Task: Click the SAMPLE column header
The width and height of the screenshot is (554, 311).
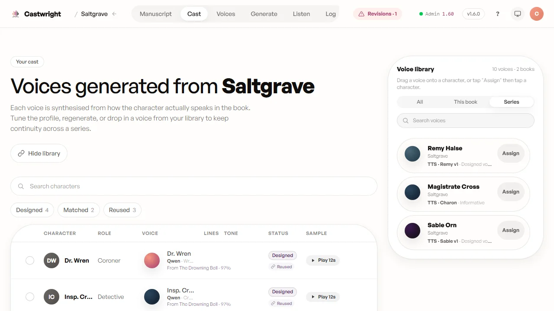Action: 316,233
